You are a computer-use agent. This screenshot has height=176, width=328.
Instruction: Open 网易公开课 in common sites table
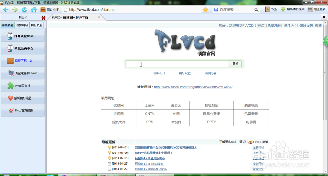click(212, 114)
